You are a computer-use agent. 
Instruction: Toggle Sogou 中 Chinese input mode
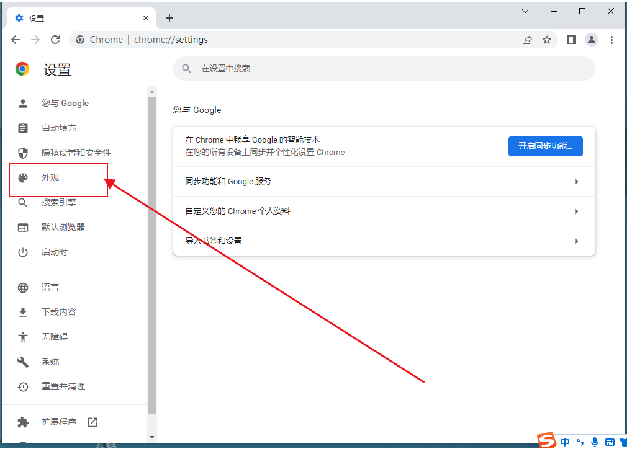click(565, 442)
